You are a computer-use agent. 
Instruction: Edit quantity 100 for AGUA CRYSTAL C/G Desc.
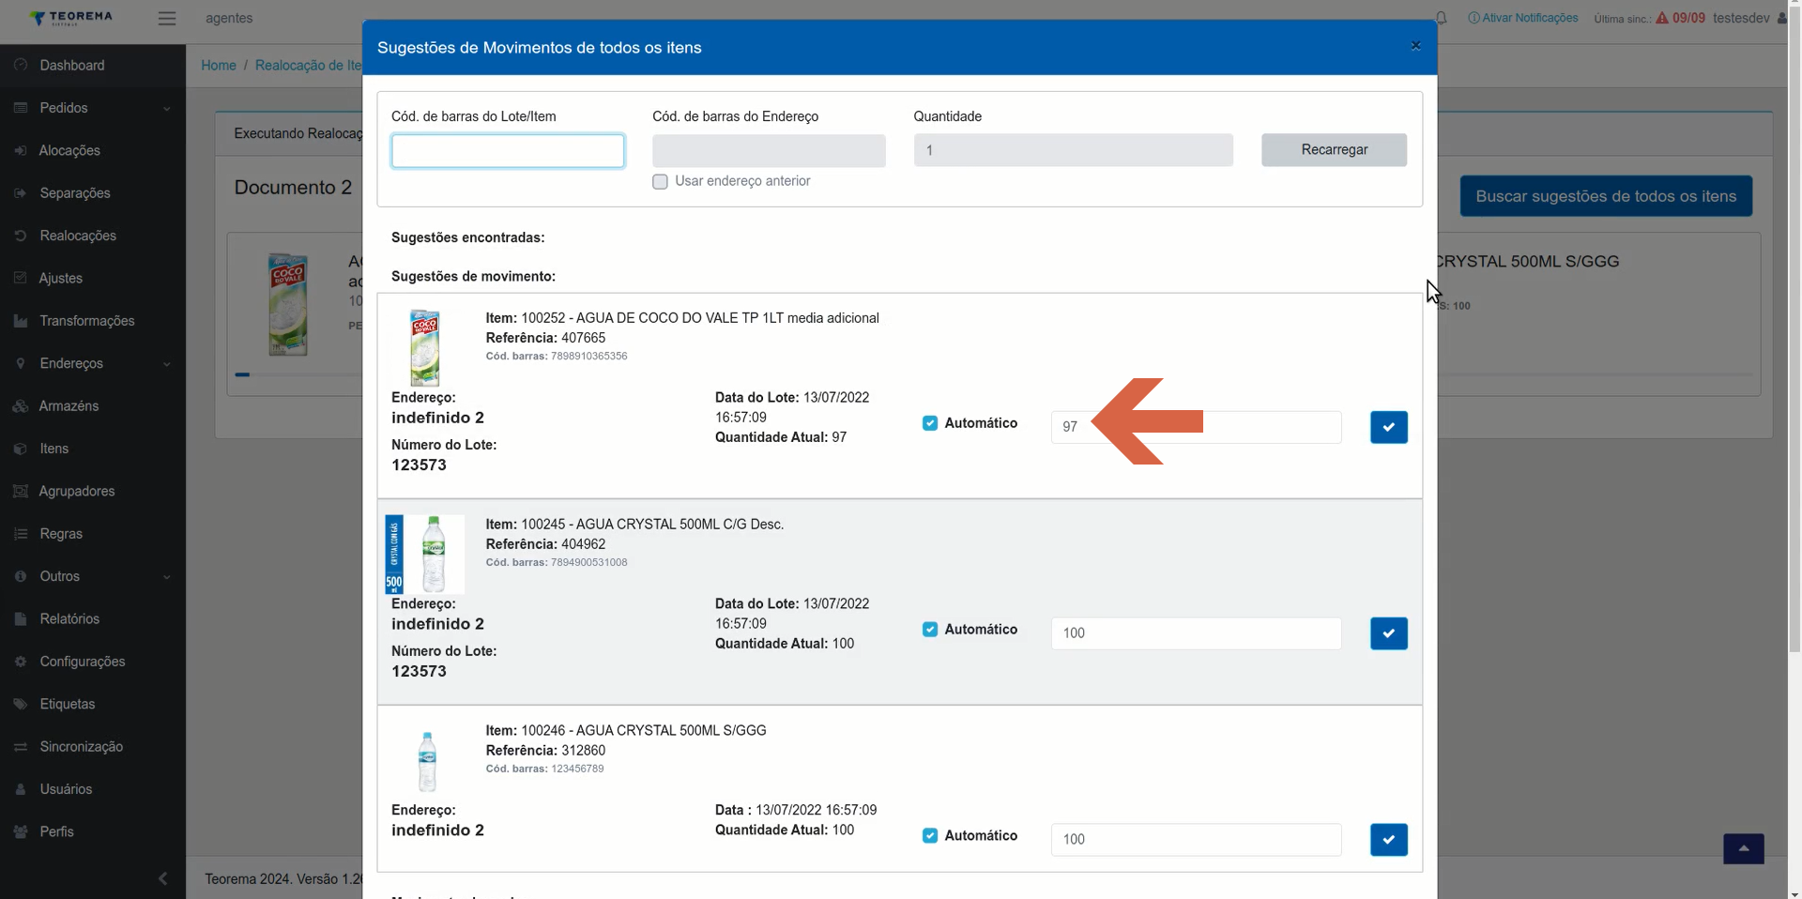[1196, 633]
